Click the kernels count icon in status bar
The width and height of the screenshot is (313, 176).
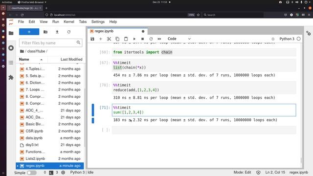tap(63, 173)
